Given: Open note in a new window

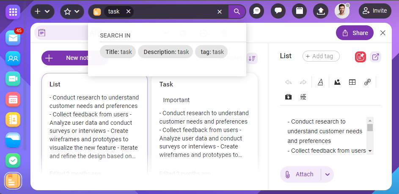Looking at the screenshot, I should (x=375, y=57).
